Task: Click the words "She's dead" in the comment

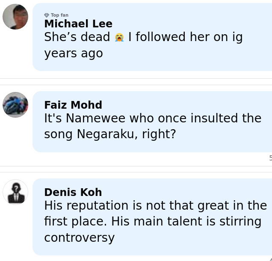Action: coord(77,37)
